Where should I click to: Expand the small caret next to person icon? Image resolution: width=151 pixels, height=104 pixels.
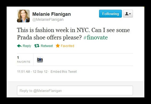click(130, 14)
